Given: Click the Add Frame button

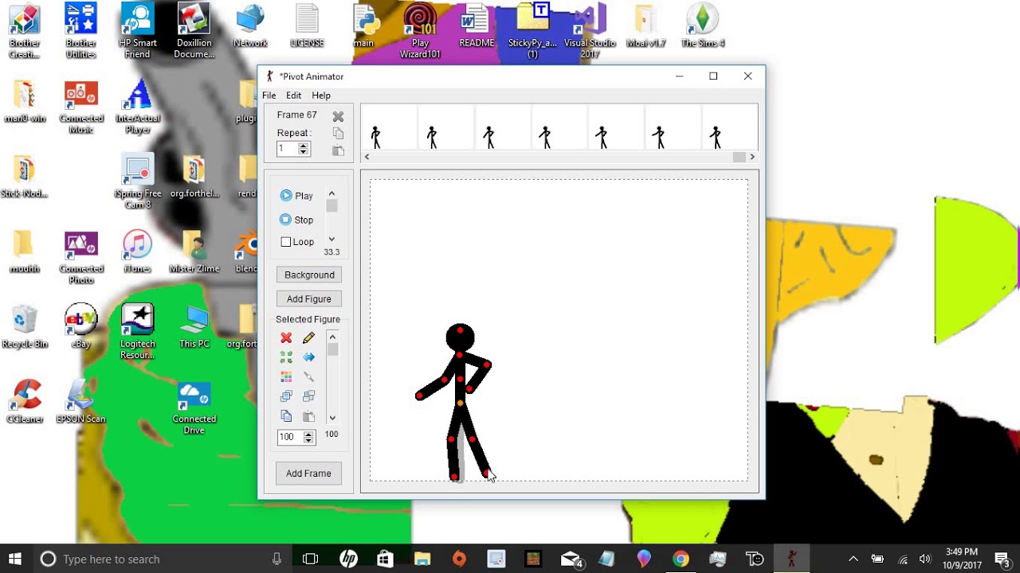Looking at the screenshot, I should click(x=308, y=474).
